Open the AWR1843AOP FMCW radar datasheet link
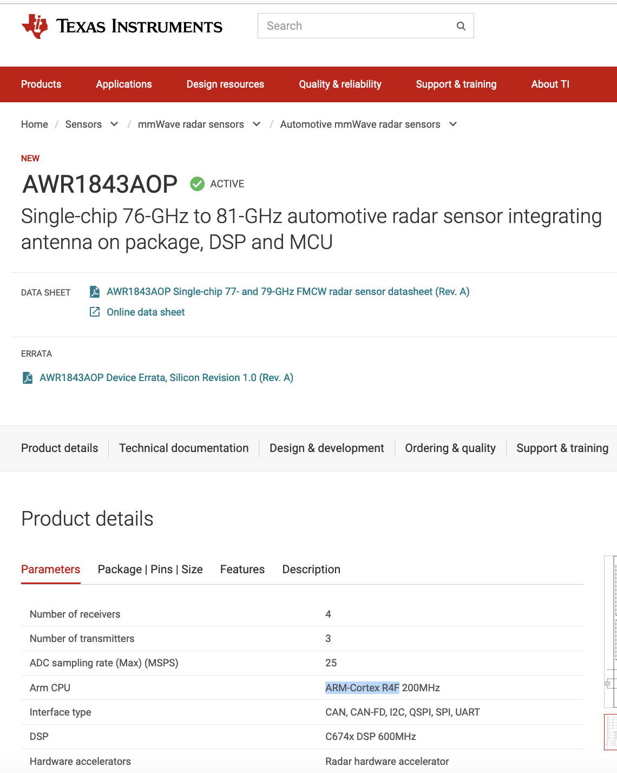Image resolution: width=617 pixels, height=773 pixels. [x=288, y=292]
